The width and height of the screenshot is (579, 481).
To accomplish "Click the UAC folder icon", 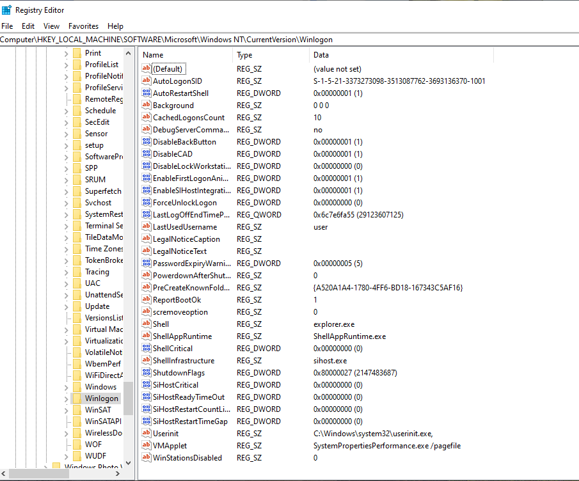I will [x=77, y=283].
